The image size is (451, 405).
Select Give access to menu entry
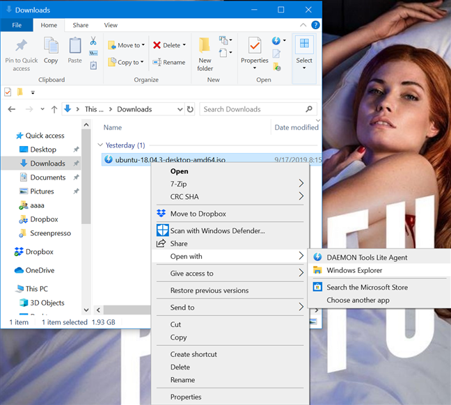coord(230,273)
